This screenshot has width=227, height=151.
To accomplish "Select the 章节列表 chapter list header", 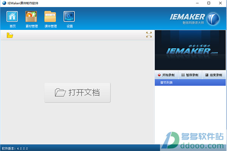I will [190, 83].
